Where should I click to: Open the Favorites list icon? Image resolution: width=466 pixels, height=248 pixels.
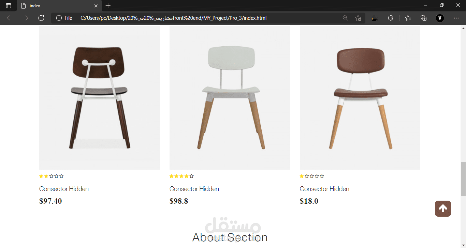pyautogui.click(x=408, y=18)
